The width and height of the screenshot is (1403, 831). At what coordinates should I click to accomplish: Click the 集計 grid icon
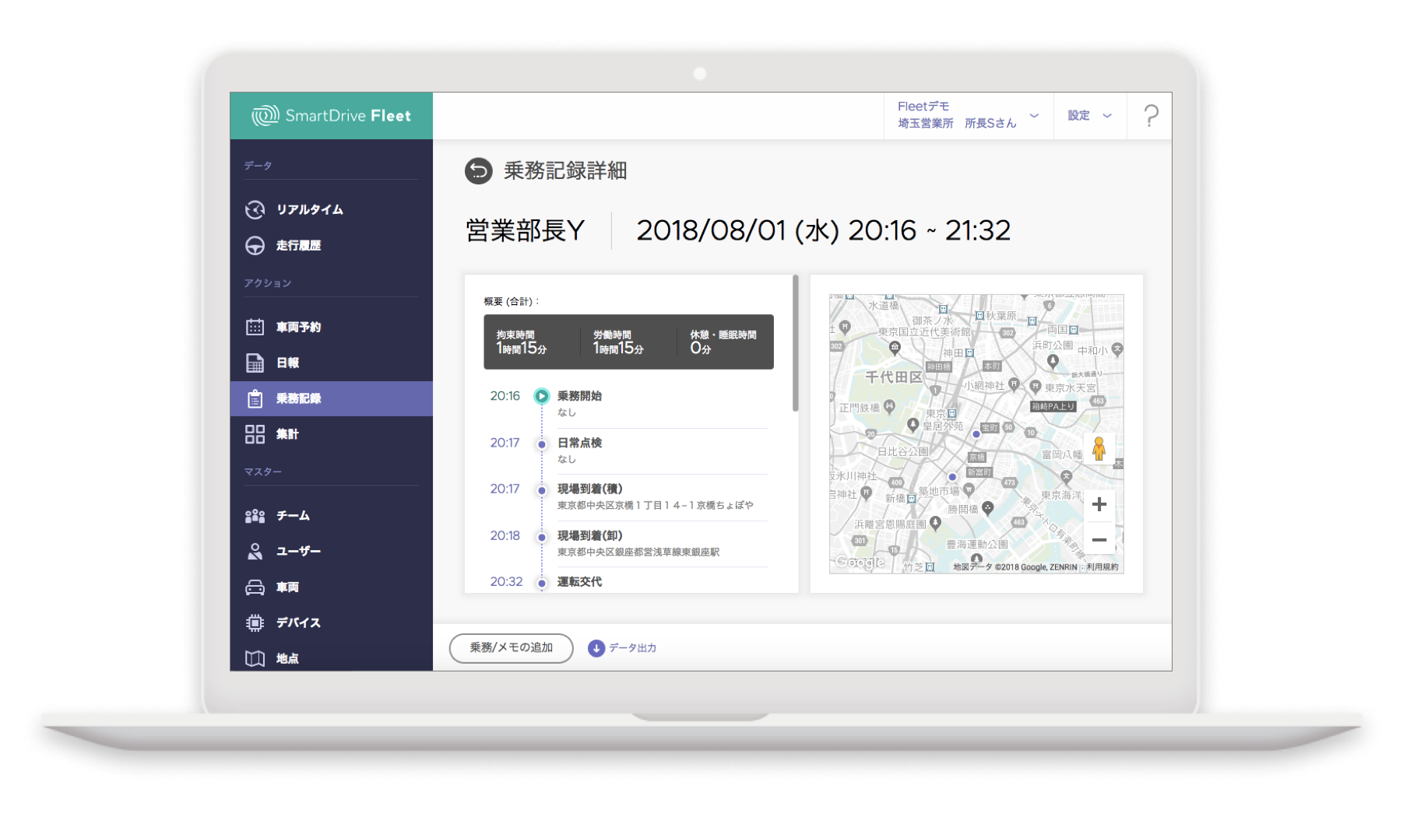(255, 434)
